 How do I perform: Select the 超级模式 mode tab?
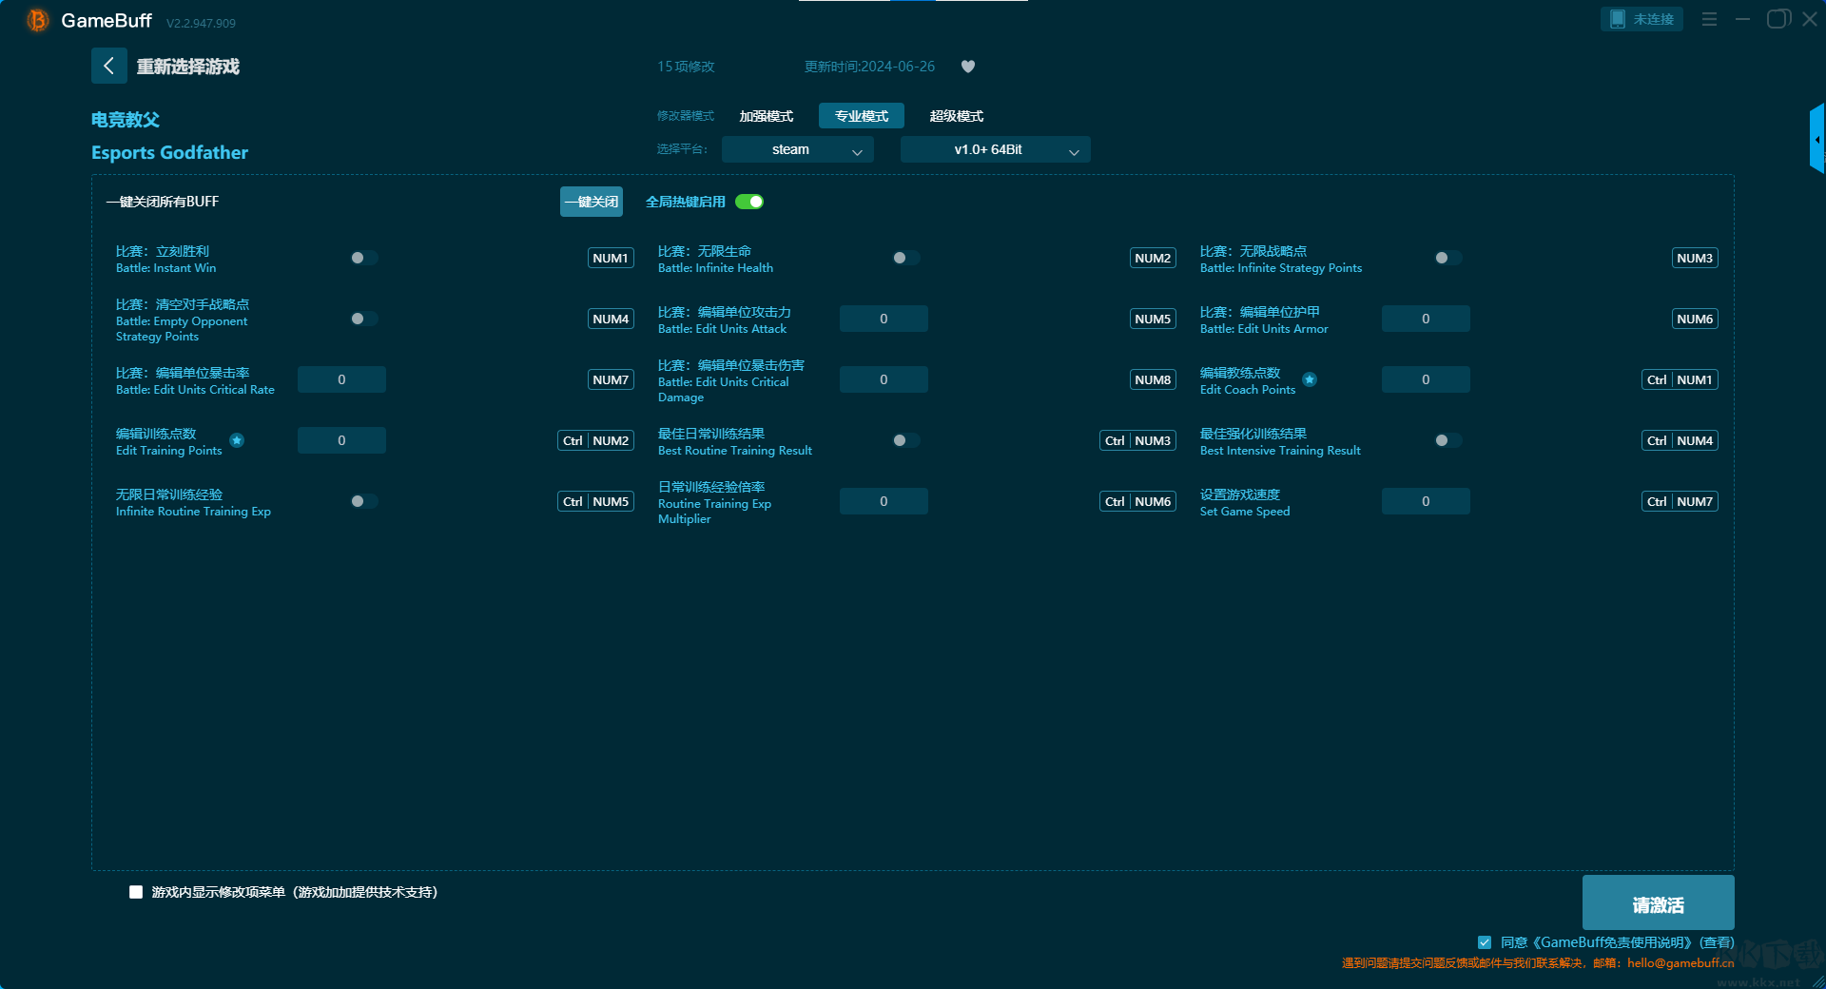[957, 116]
